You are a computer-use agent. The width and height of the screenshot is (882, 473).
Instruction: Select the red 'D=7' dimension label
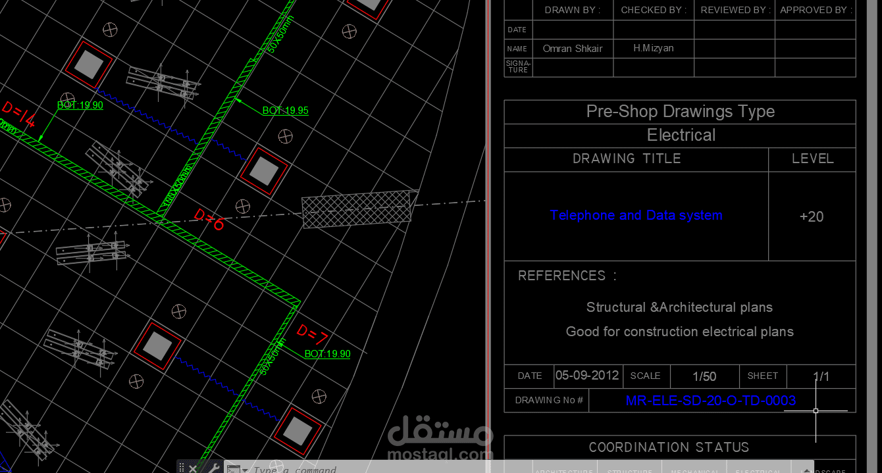click(312, 335)
